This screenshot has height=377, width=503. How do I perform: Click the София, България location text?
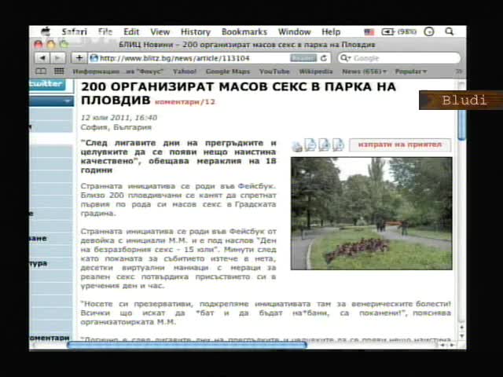[116, 127]
